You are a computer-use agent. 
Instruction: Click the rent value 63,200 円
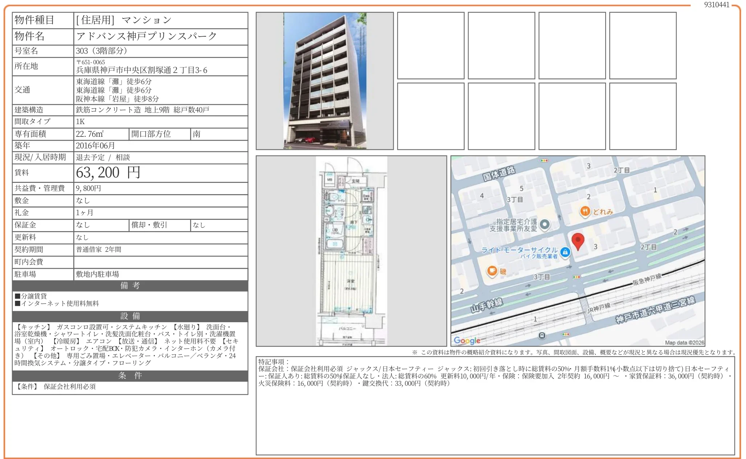coord(108,173)
